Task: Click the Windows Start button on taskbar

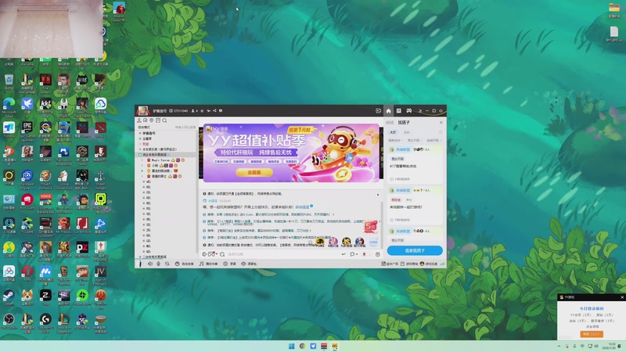Action: pos(291,346)
